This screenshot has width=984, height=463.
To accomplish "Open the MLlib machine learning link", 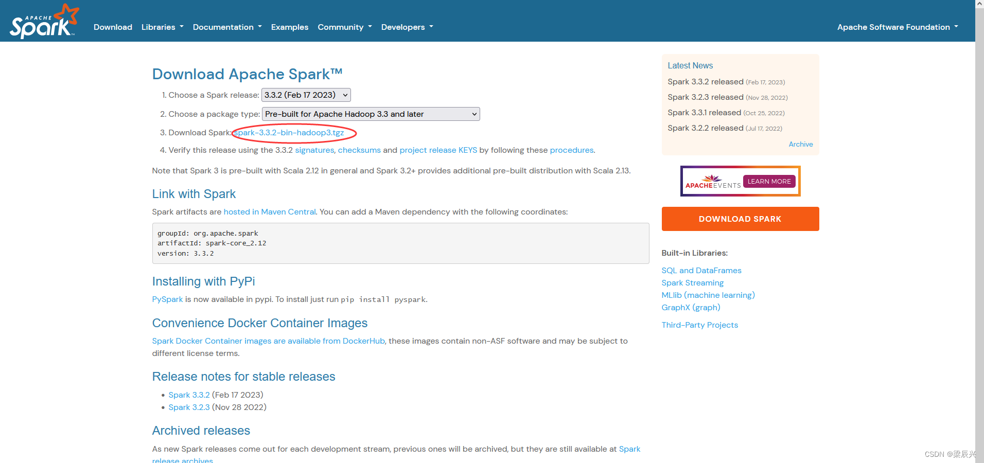I will point(708,295).
